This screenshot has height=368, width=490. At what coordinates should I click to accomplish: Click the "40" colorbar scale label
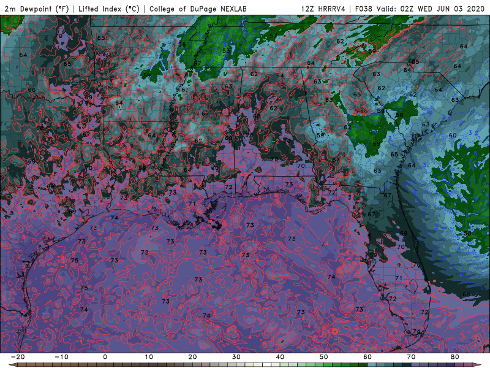click(280, 357)
